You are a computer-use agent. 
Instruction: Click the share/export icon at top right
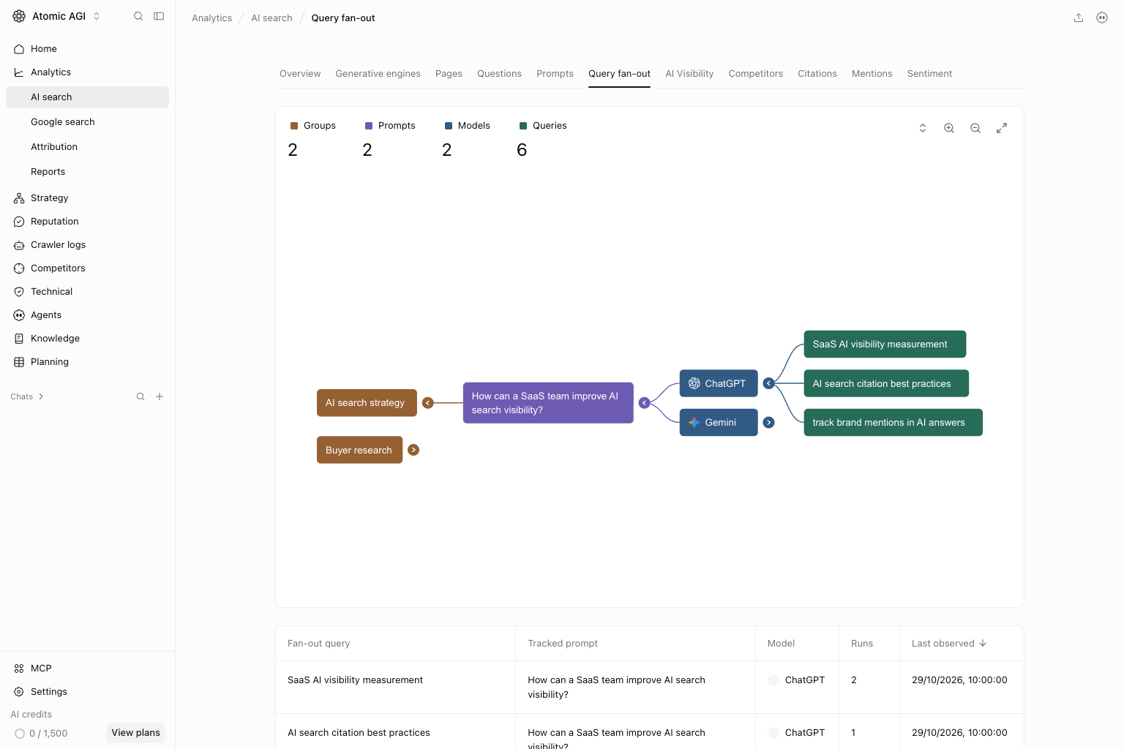pos(1079,18)
